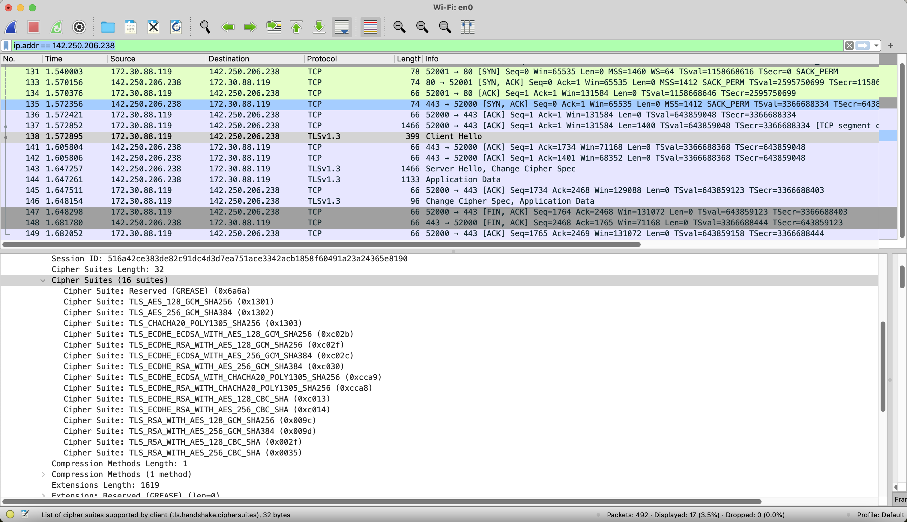The width and height of the screenshot is (907, 522).
Task: Open capture options gear icon
Action: (x=79, y=27)
